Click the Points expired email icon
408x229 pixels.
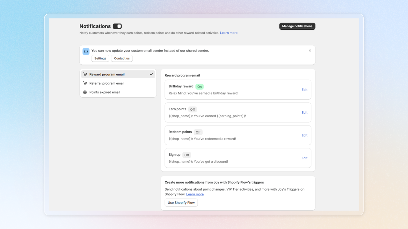point(85,92)
